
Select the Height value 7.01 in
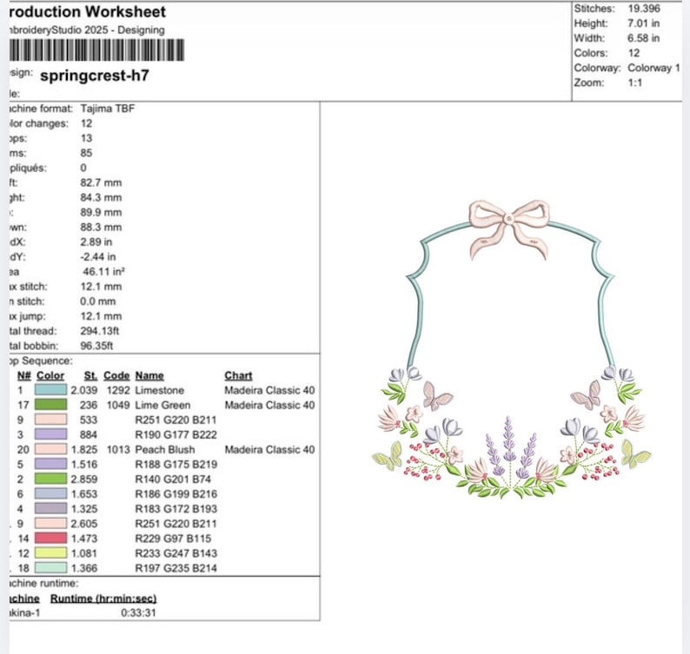[x=643, y=23]
